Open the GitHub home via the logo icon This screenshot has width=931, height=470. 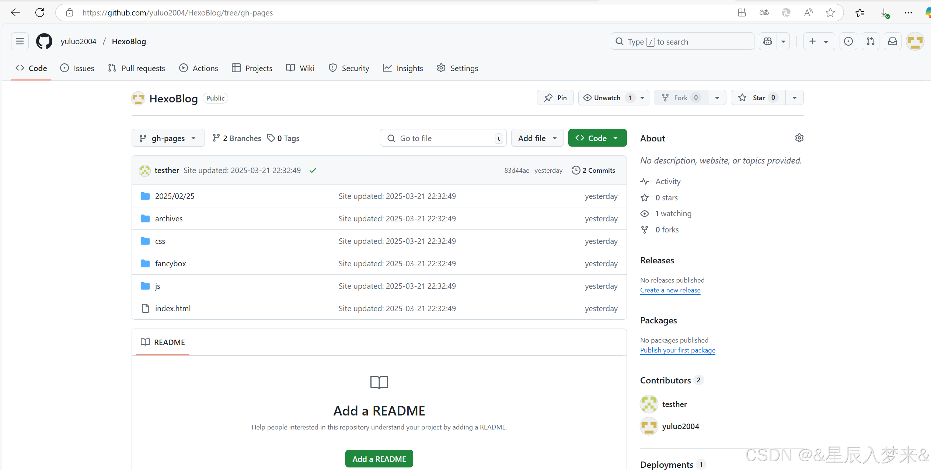44,41
